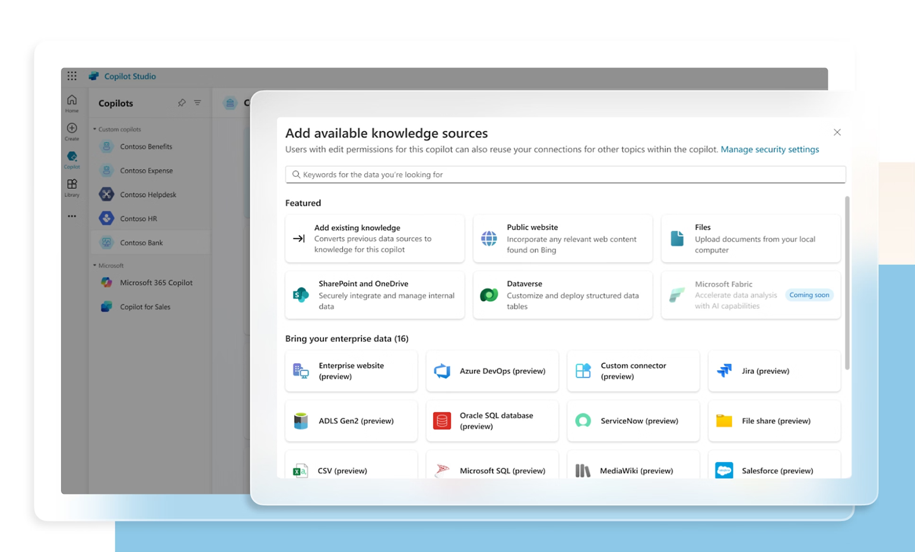This screenshot has width=915, height=552.
Task: Open the app launcher waffle icon
Action: coord(72,76)
